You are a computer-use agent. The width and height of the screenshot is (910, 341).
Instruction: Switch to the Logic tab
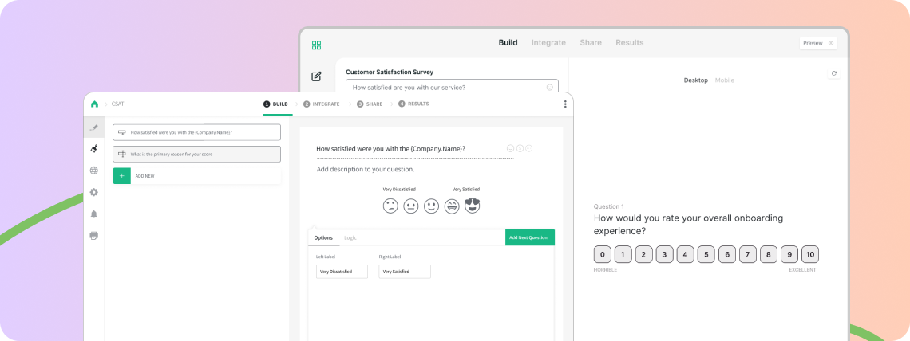point(350,237)
